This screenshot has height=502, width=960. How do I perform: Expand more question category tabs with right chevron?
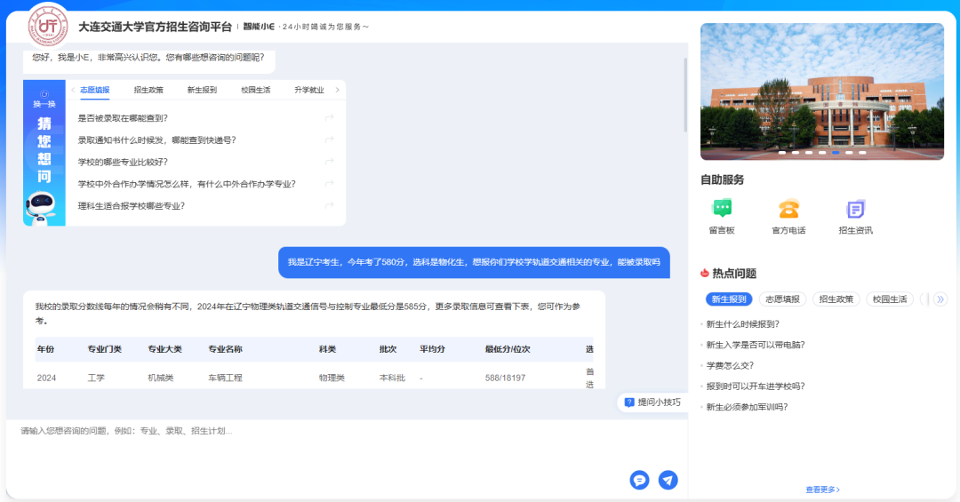(x=337, y=90)
